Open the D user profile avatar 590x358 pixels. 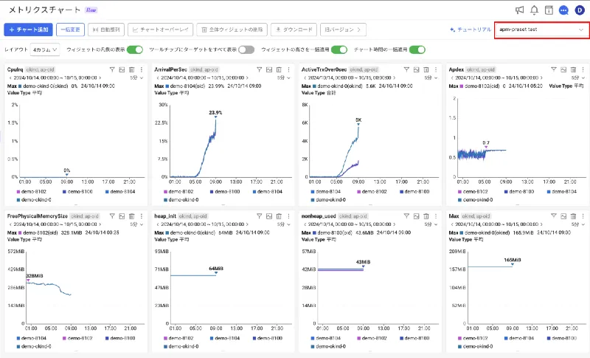tap(580, 10)
